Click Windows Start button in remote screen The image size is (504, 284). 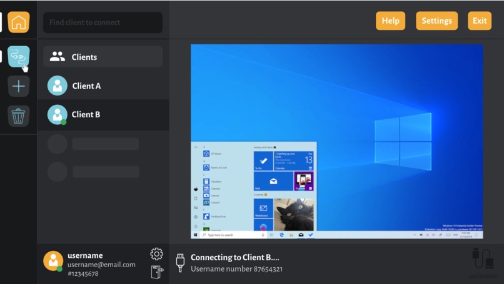coord(196,235)
